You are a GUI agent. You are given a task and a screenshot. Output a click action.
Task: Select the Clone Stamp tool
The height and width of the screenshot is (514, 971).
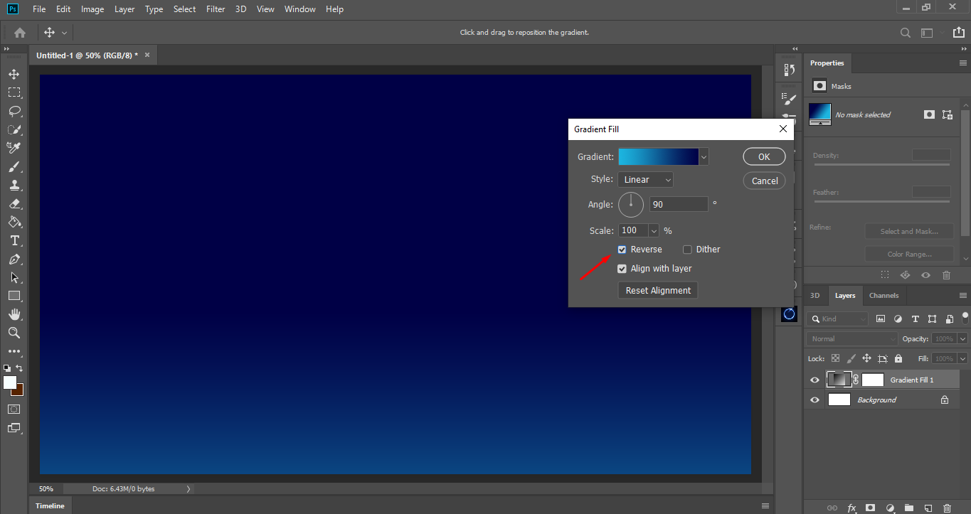14,185
